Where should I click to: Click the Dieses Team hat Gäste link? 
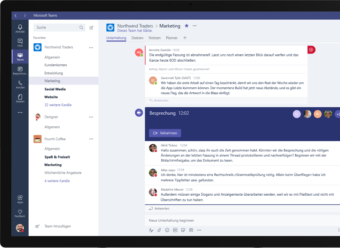[x=135, y=31]
